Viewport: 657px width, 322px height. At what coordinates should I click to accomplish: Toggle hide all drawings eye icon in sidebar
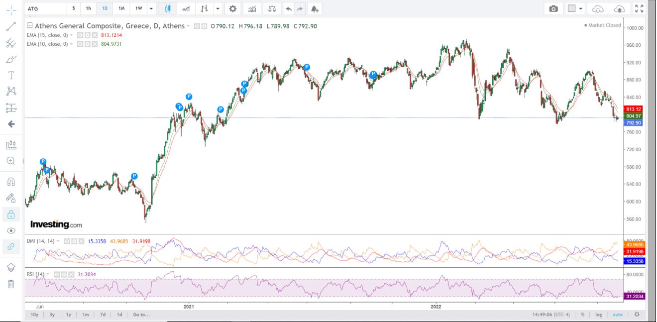(11, 230)
